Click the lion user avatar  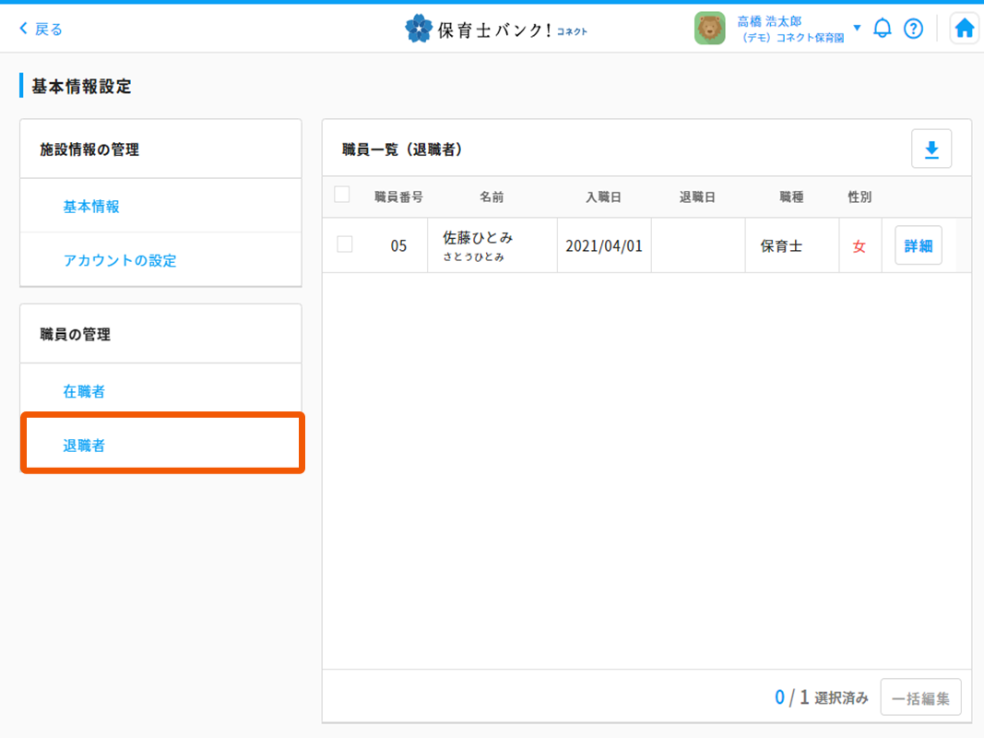point(709,29)
